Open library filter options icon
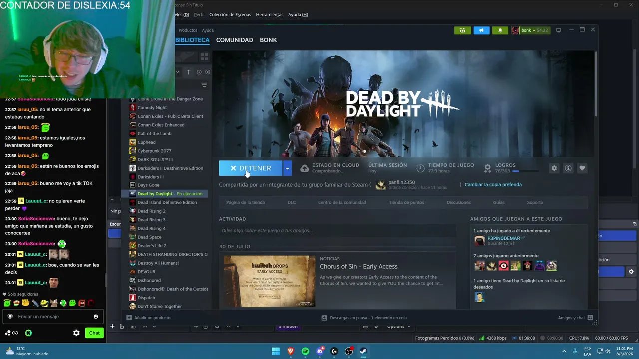Image resolution: width=639 pixels, height=359 pixels. point(204,85)
